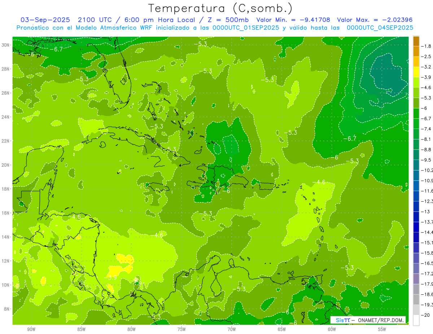Click the title "Temperatura (C,somb.)"
The image size is (433, 334).
(x=220, y=8)
